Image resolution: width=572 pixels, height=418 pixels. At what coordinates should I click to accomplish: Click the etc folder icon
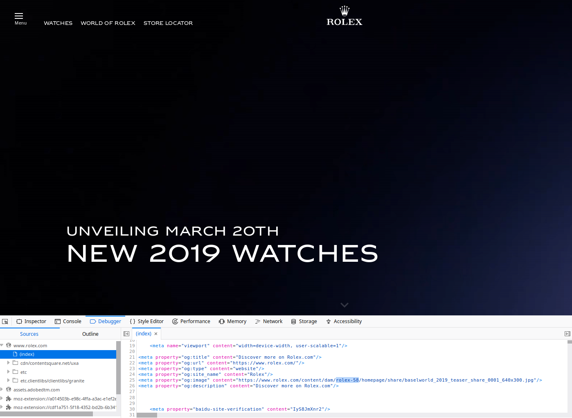point(15,372)
